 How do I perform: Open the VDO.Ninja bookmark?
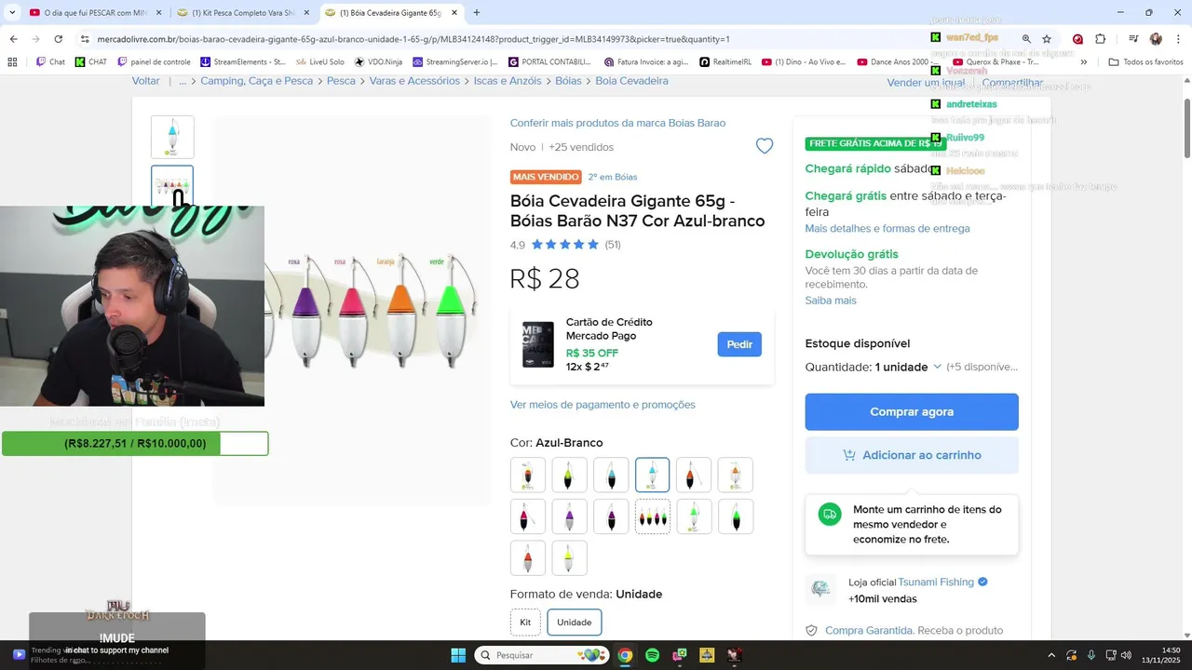click(379, 62)
